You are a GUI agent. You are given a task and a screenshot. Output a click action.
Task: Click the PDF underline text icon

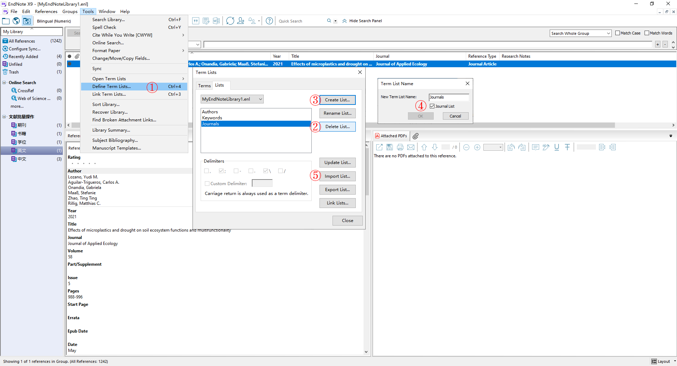tap(557, 147)
